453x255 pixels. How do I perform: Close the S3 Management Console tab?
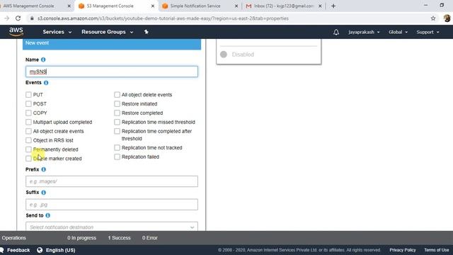tap(153, 6)
